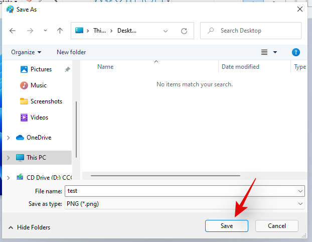The height and width of the screenshot is (242, 312).
Task: Select 'Deskt...' breadcrumb in address bar
Action: pyautogui.click(x=127, y=31)
